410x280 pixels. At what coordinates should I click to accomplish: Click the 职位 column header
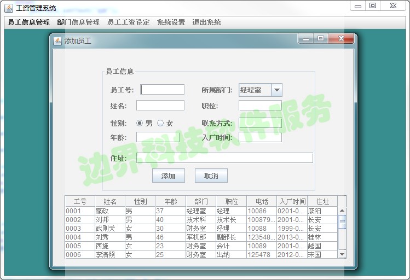pyautogui.click(x=232, y=201)
